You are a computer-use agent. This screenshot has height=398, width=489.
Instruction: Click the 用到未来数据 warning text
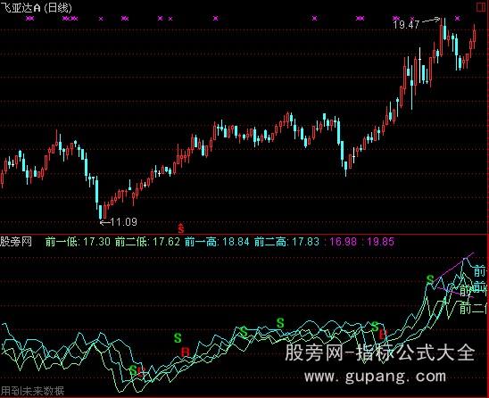[32, 391]
